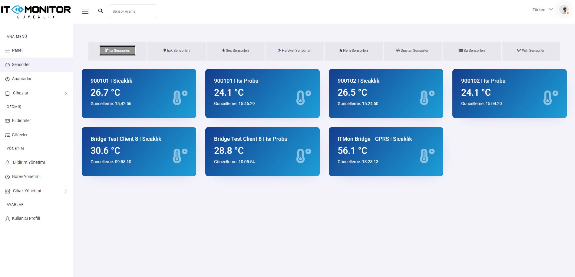
Task: Expand the Cihazlar submenu chevron
Action: (x=66, y=93)
